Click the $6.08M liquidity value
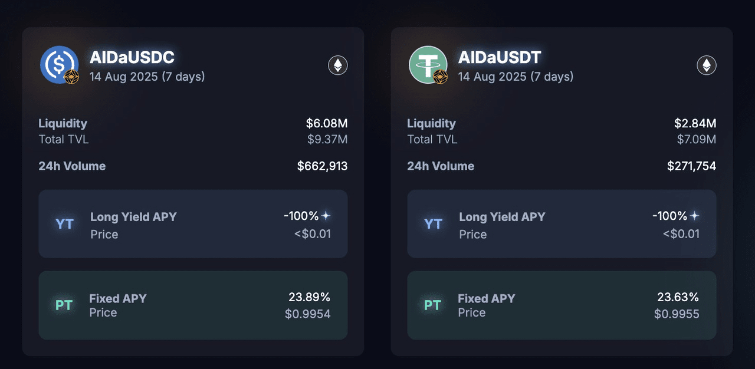Viewport: 755px width, 369px height. tap(327, 123)
